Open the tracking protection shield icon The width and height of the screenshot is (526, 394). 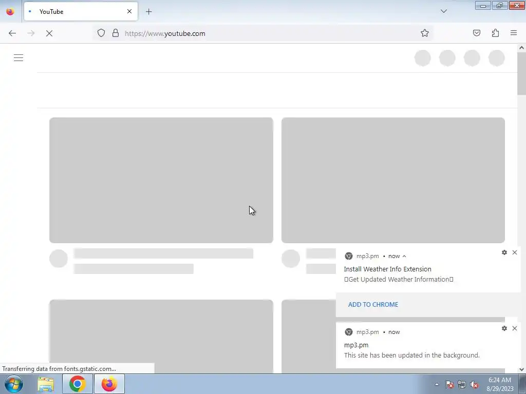[x=101, y=33]
